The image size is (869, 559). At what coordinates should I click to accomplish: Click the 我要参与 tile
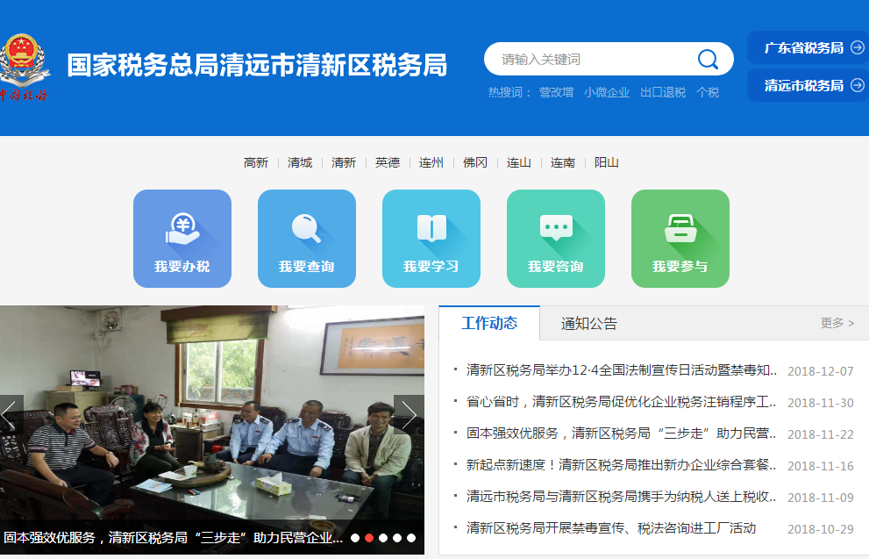coord(680,239)
